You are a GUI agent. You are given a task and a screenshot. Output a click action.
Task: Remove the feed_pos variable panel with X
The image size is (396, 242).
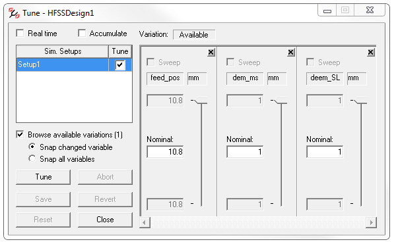point(211,53)
